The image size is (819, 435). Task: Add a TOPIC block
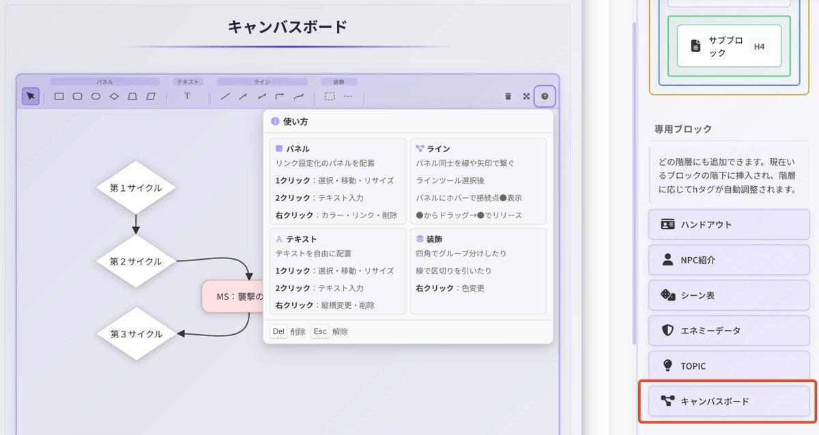[729, 366]
